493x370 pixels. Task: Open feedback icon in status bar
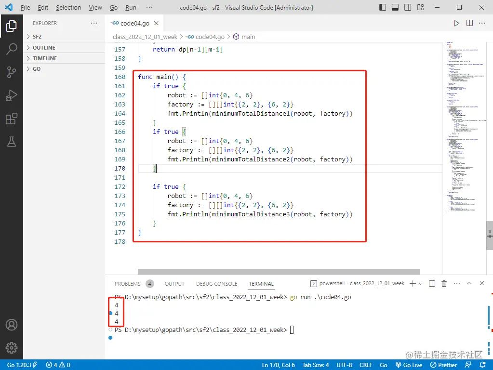[x=468, y=365]
